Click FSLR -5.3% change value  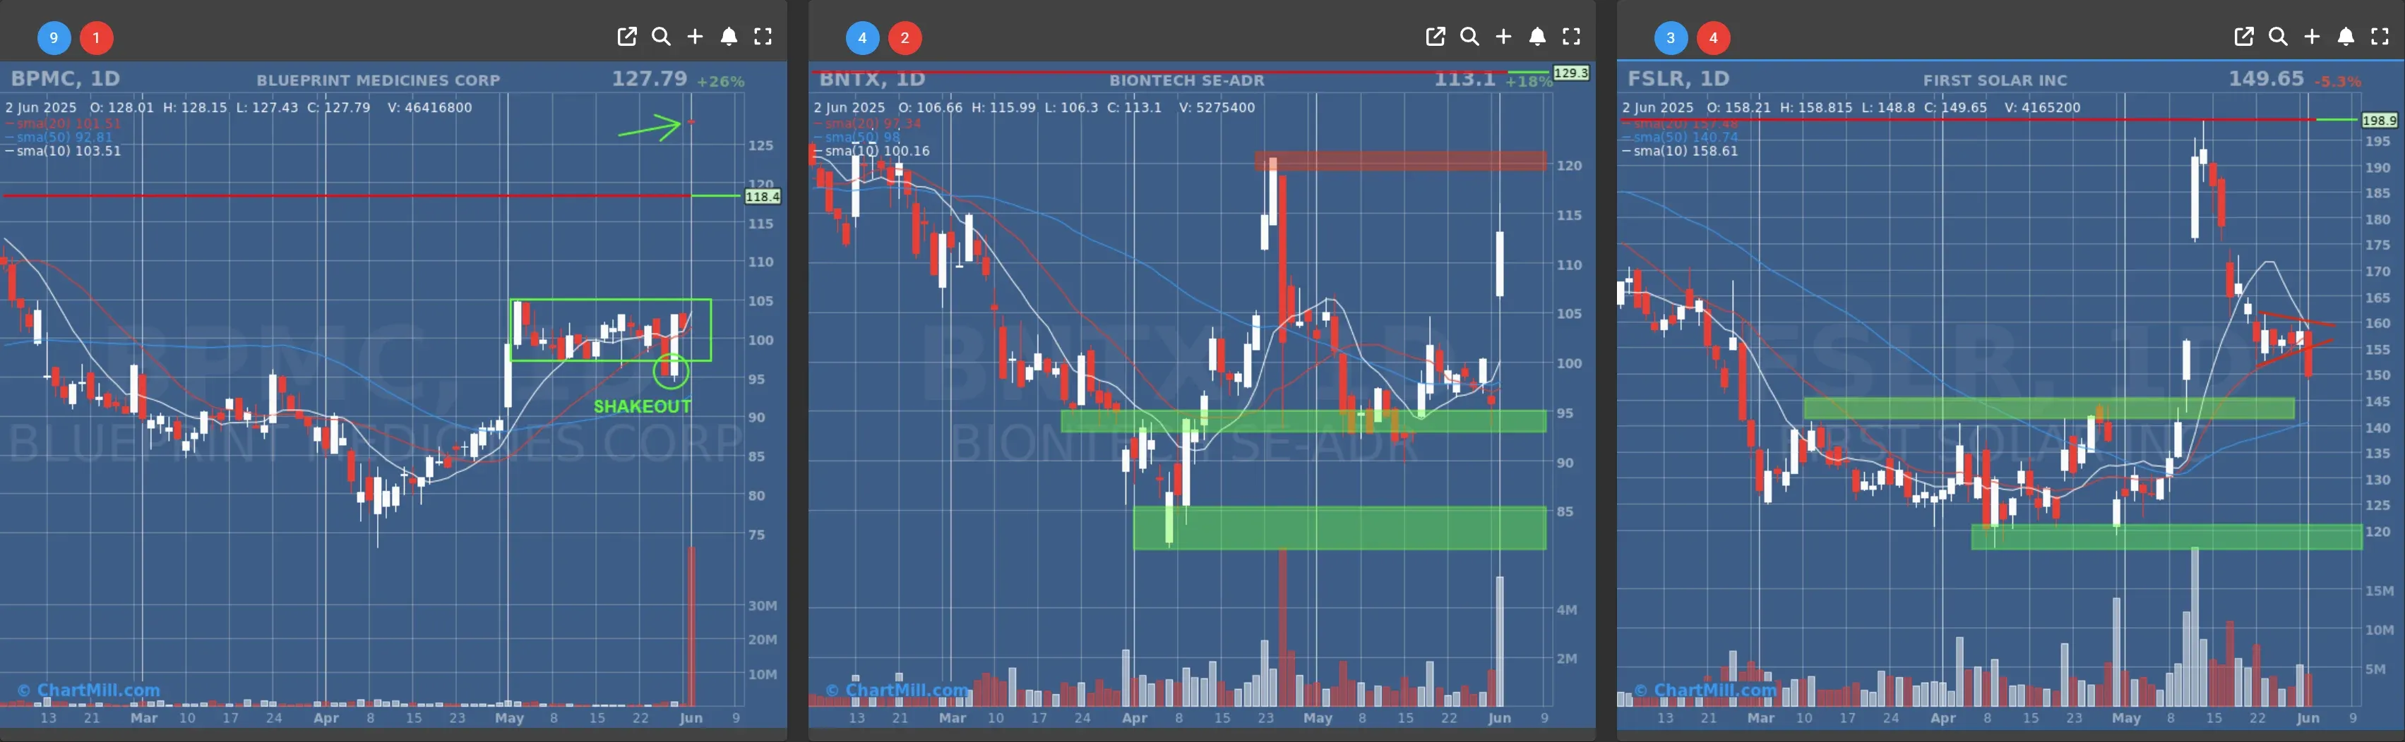point(2338,82)
